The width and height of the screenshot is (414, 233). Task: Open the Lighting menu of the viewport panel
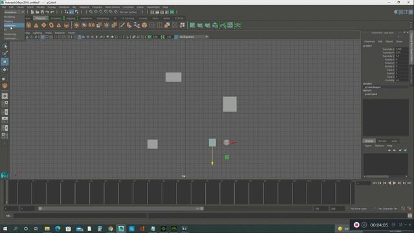click(38, 33)
